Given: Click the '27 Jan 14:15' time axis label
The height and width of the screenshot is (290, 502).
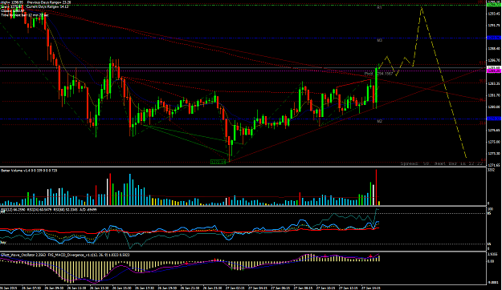Looking at the screenshot, I should (x=371, y=288).
